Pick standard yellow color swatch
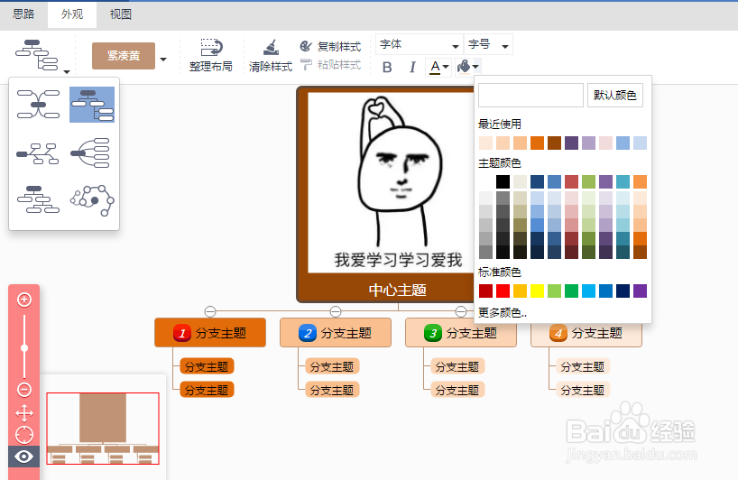The image size is (738, 480). (537, 291)
